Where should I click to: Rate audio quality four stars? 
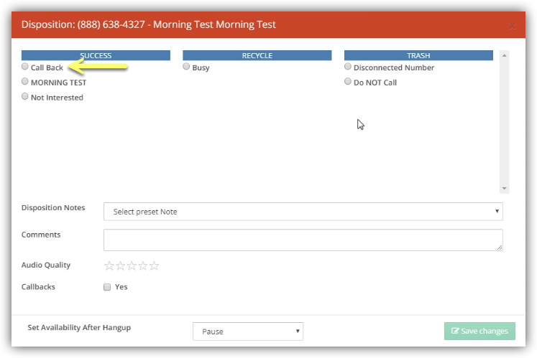coord(143,266)
